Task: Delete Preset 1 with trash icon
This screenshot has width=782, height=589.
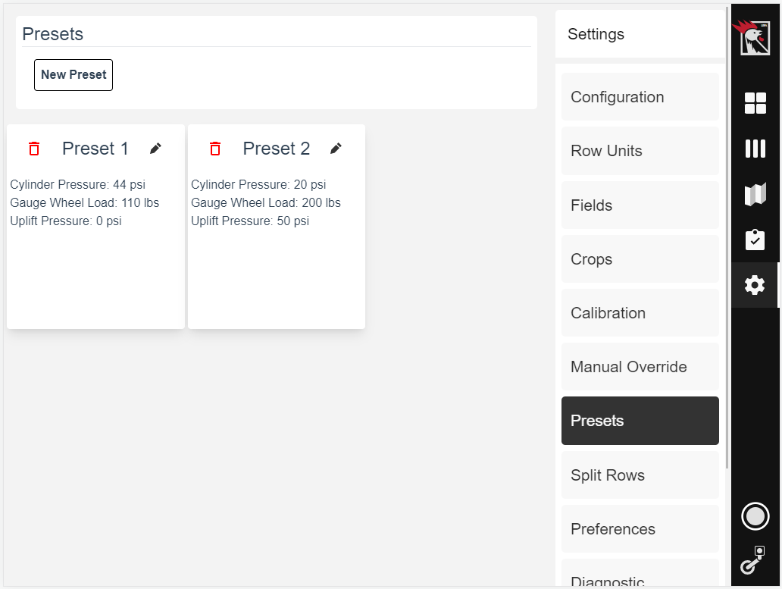Action: [x=34, y=149]
